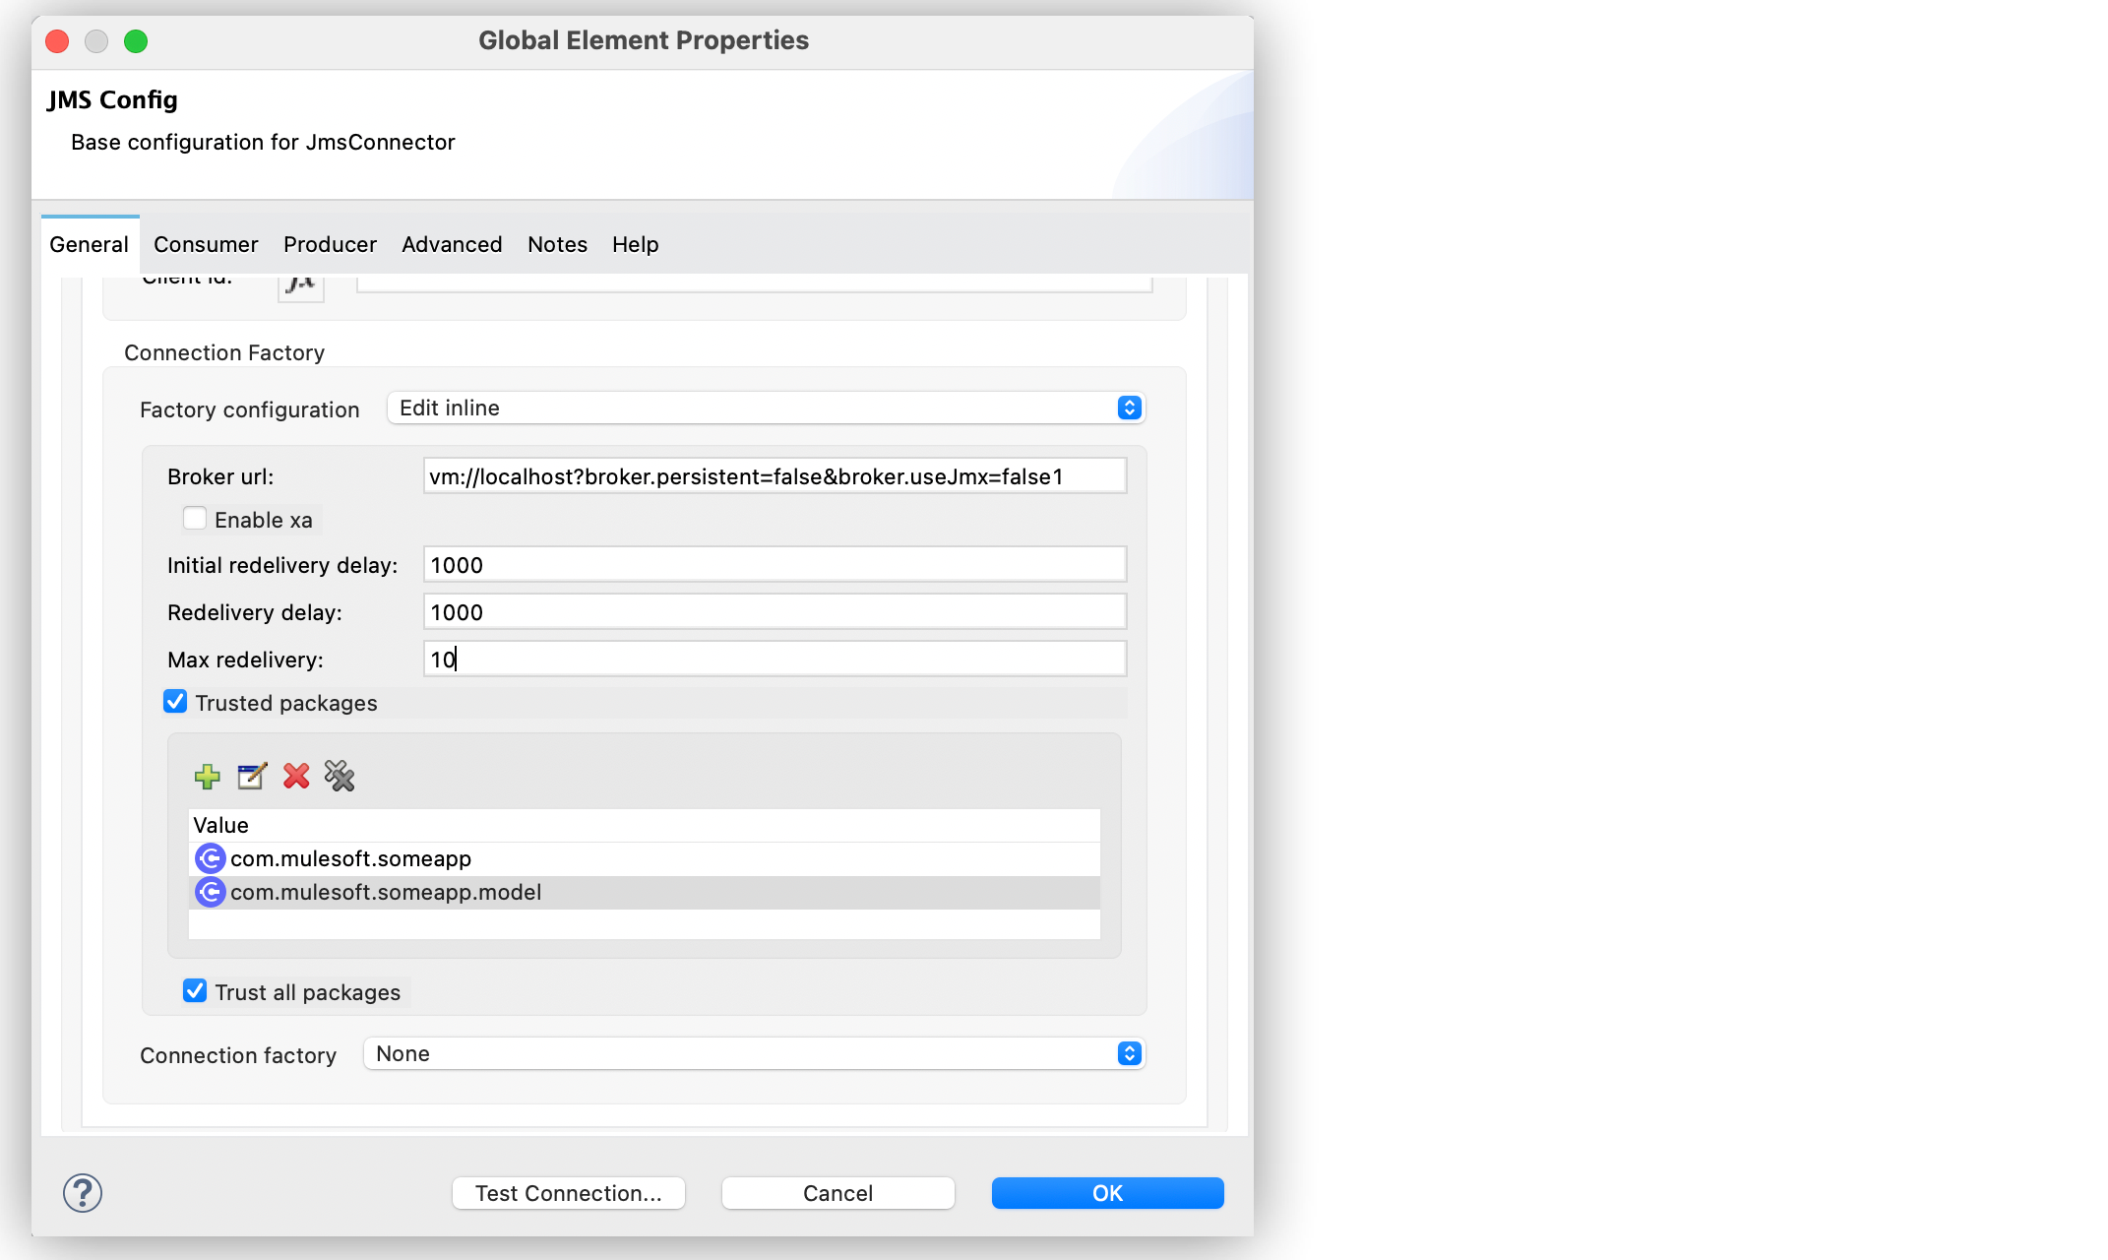Select the edit package icon in the packages toolbar
This screenshot has width=2108, height=1260.
tap(252, 777)
